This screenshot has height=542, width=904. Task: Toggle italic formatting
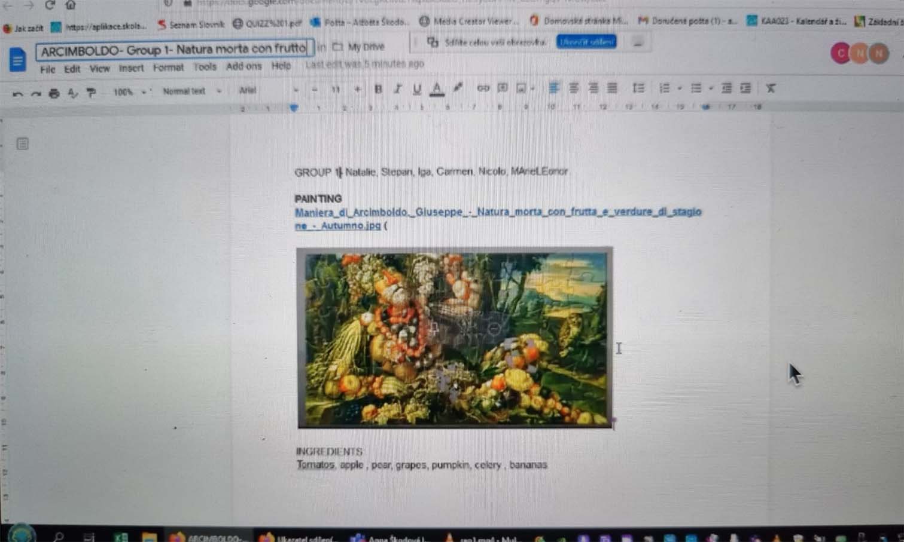pyautogui.click(x=397, y=90)
